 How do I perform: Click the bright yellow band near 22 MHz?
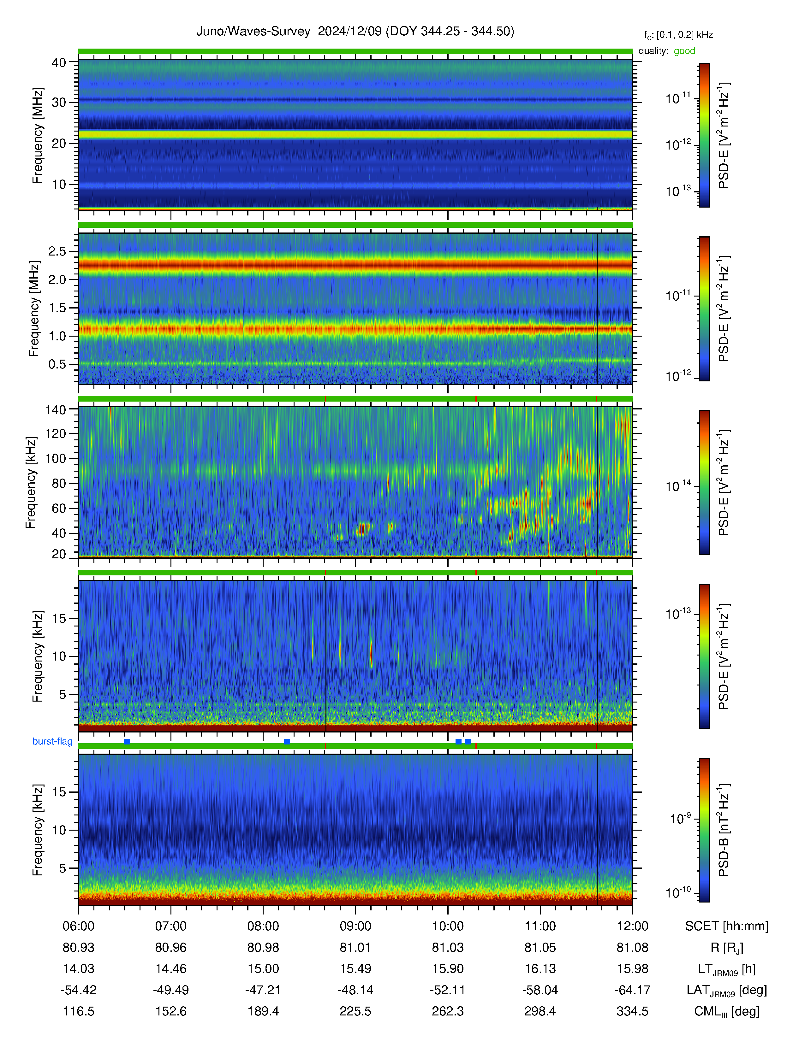click(x=355, y=135)
